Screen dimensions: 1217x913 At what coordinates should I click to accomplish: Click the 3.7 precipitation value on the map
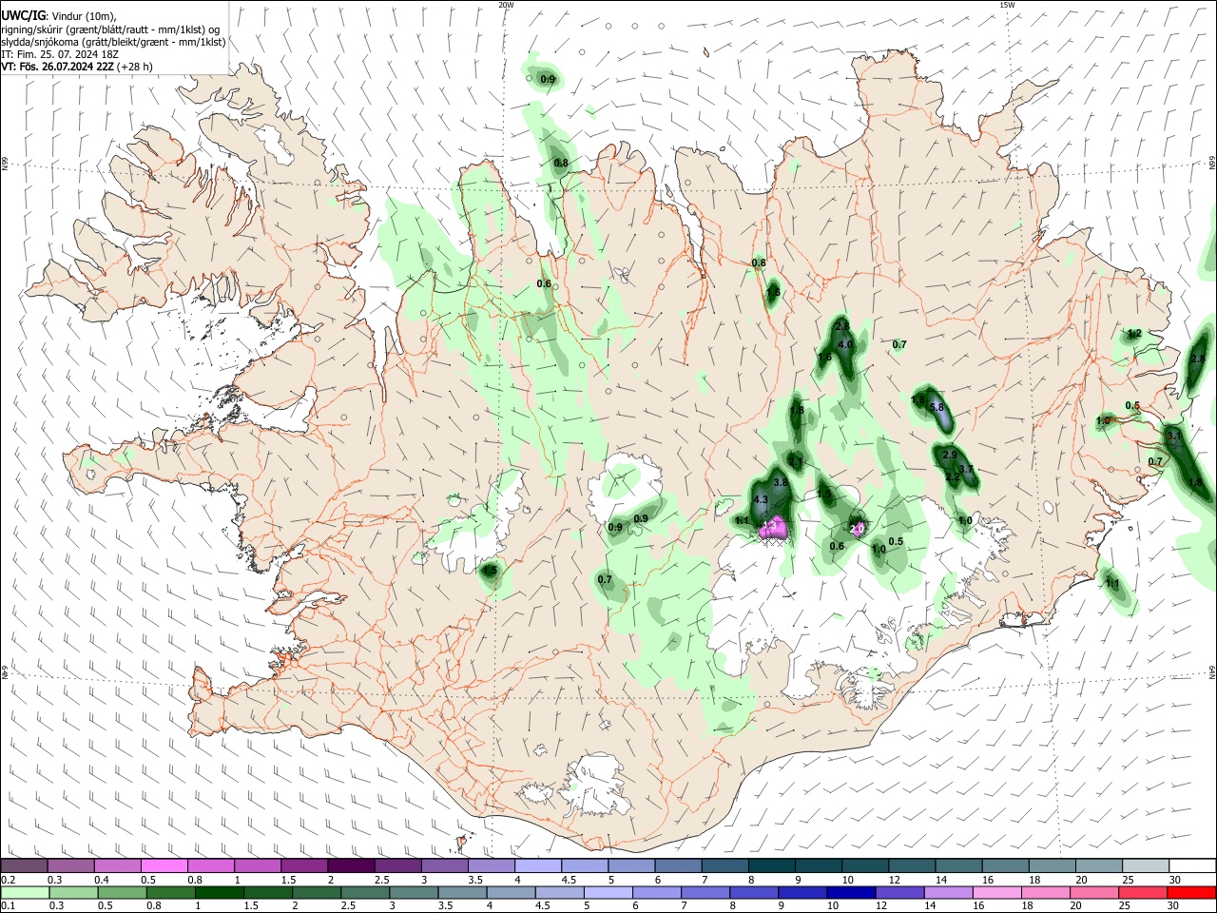click(966, 469)
